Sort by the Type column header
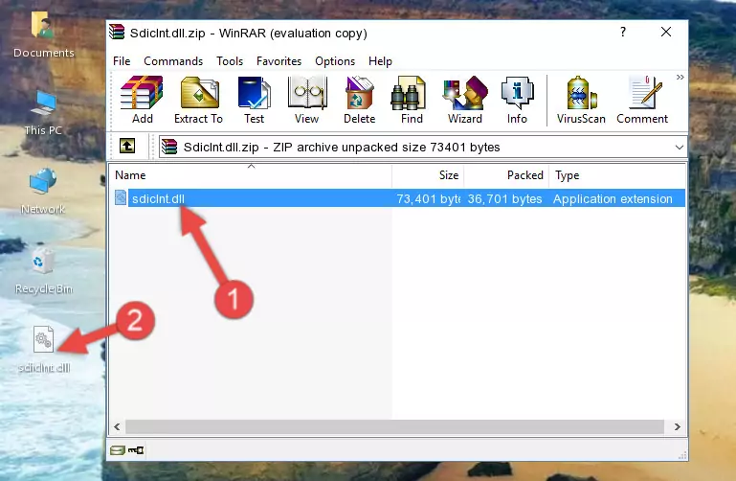Screen dimensions: 736x481 tap(616, 175)
